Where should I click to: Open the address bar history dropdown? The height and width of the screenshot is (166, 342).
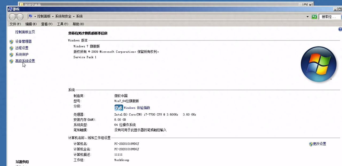(308, 16)
